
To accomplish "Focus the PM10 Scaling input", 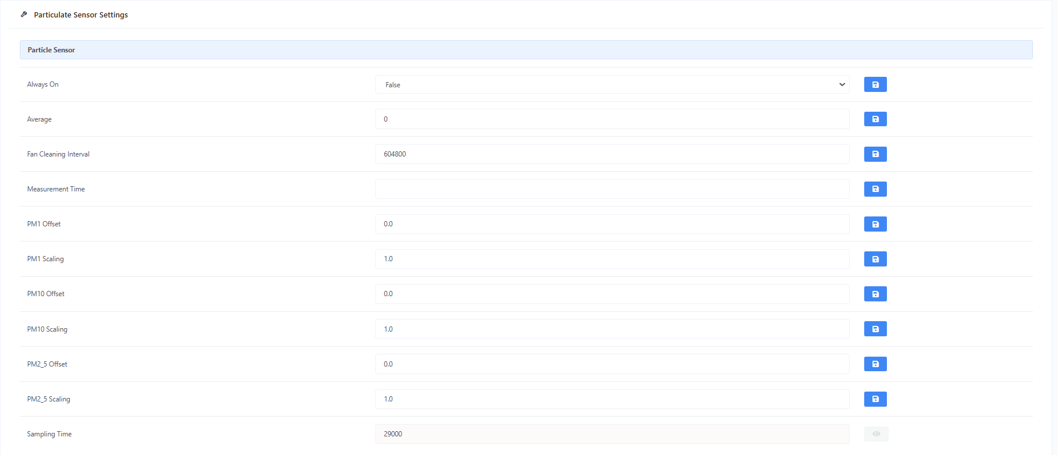I will click(612, 329).
